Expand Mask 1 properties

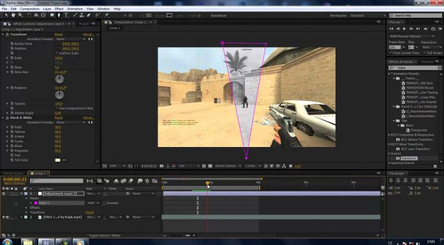click(x=31, y=203)
